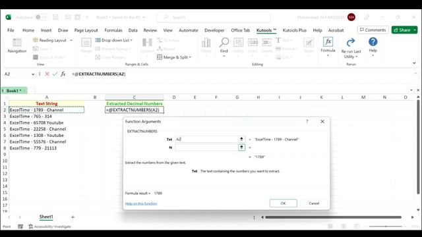Open the Kutools Formula tool
Screen dimensions: 422x237
328,45
